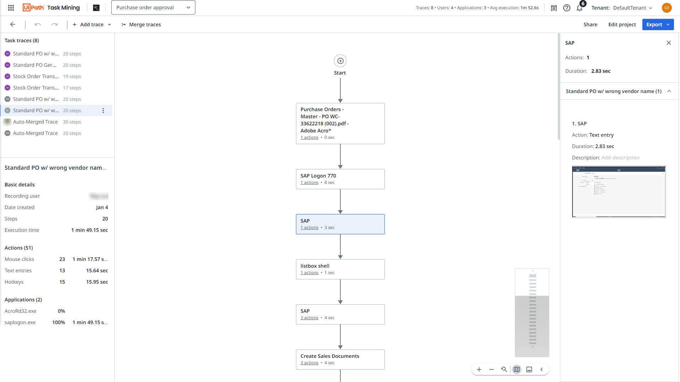Click the Add description field
The height and width of the screenshot is (382, 680).
620,158
